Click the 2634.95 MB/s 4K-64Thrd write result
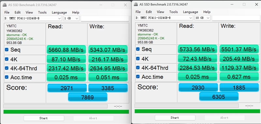Screen dimensions: 261x124 click(x=108, y=68)
